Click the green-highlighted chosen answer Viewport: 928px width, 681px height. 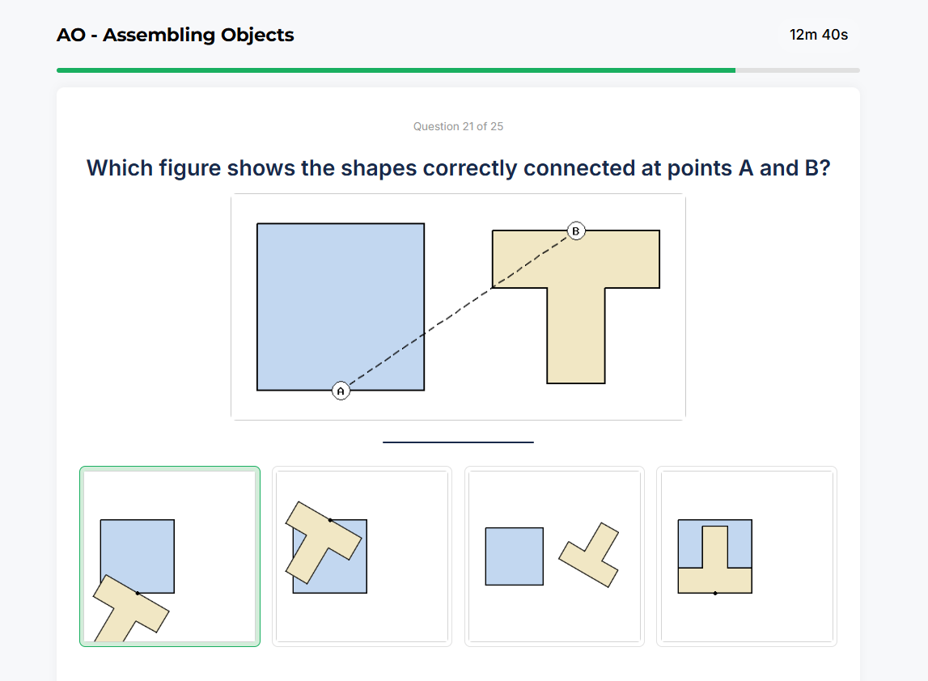click(x=169, y=556)
